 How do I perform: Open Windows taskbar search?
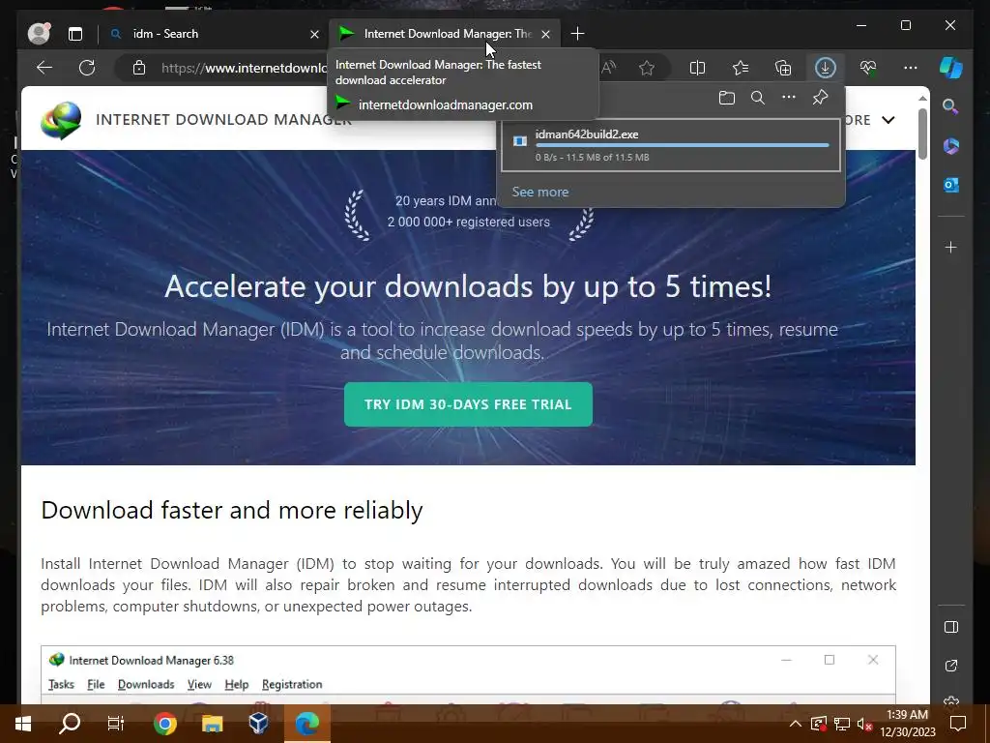70,724
